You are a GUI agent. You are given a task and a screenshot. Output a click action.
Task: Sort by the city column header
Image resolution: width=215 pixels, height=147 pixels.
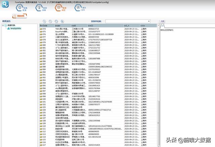pyautogui.click(x=148, y=26)
